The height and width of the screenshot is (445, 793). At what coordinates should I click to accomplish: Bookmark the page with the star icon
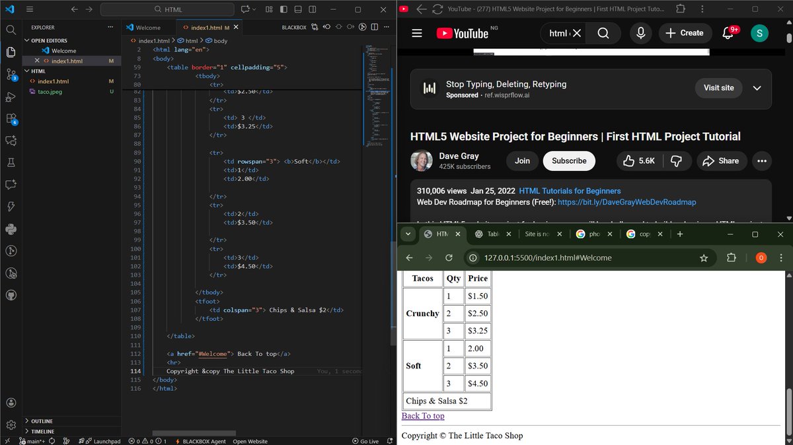click(704, 258)
